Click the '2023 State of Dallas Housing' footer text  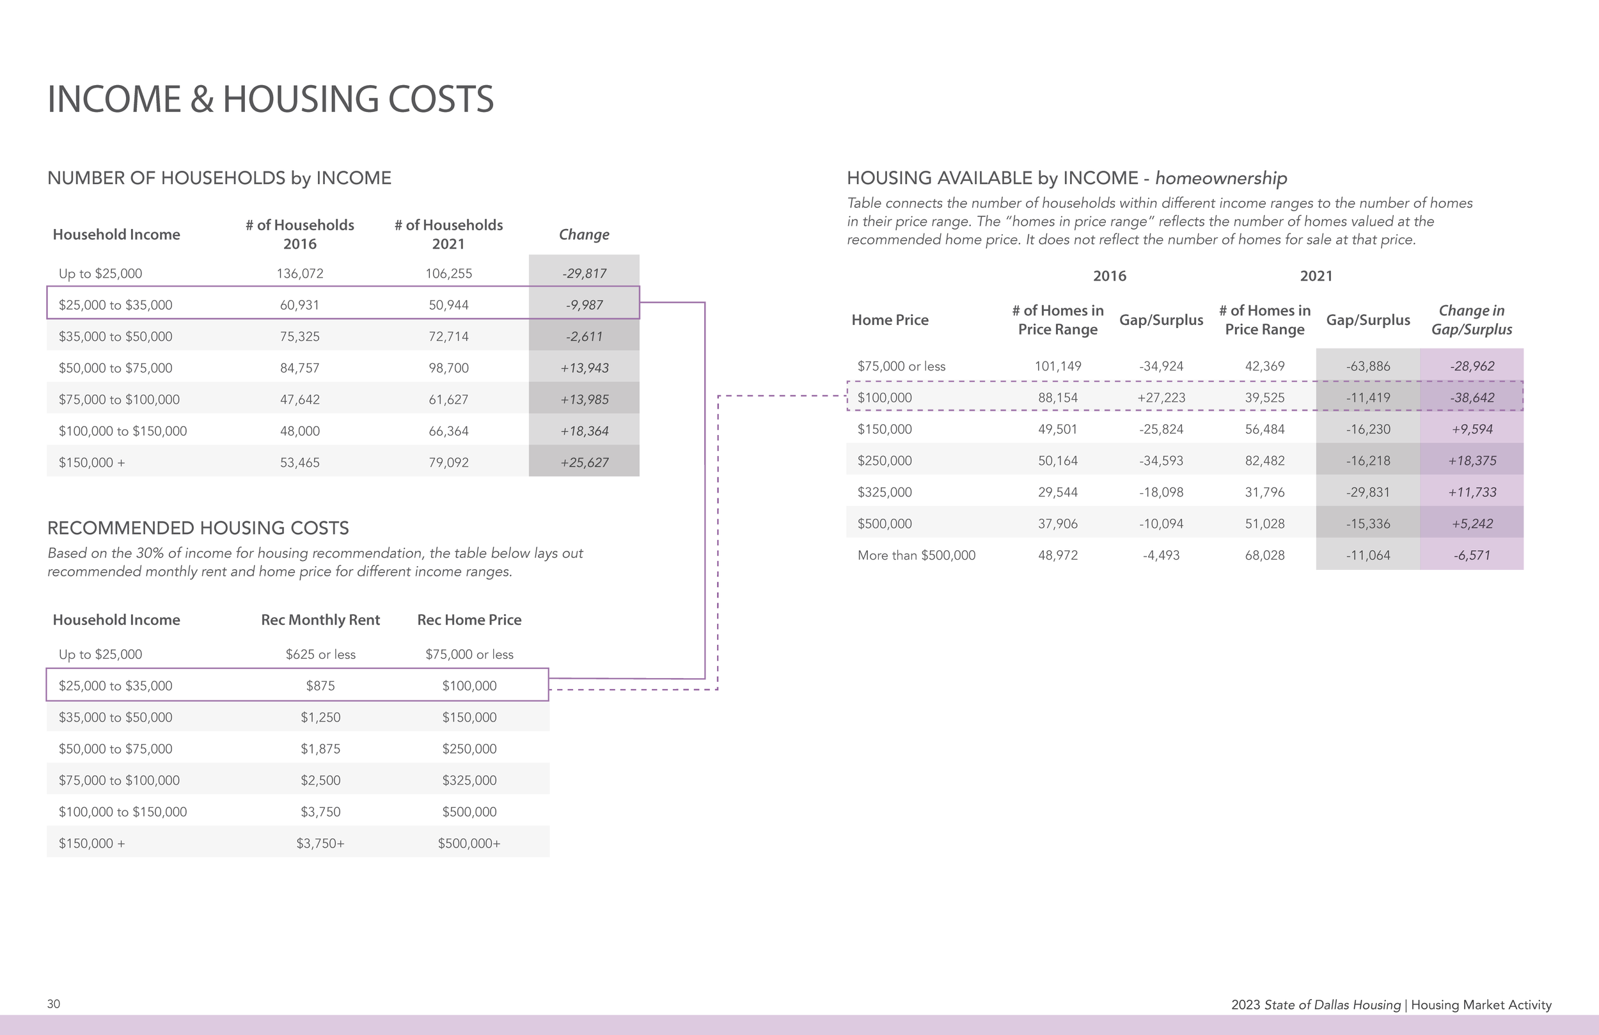[1316, 1006]
